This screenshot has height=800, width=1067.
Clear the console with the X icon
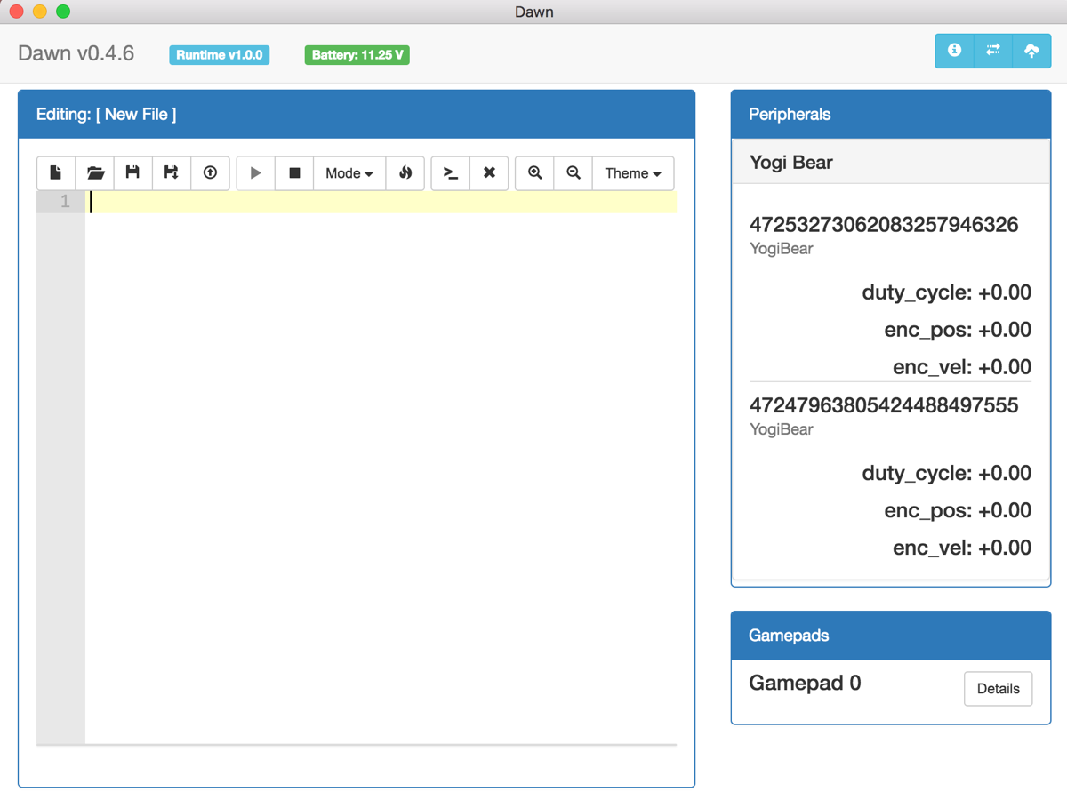coord(489,173)
